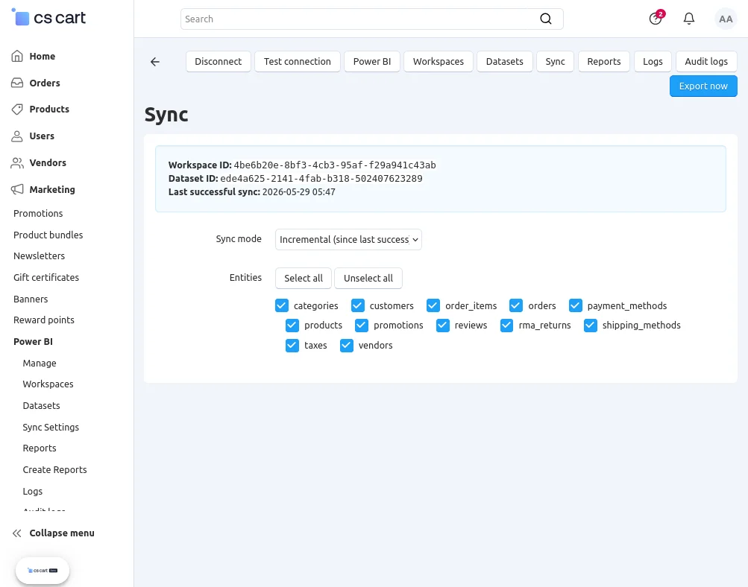Open the Reports tab button
The height and width of the screenshot is (587, 748).
coord(604,62)
